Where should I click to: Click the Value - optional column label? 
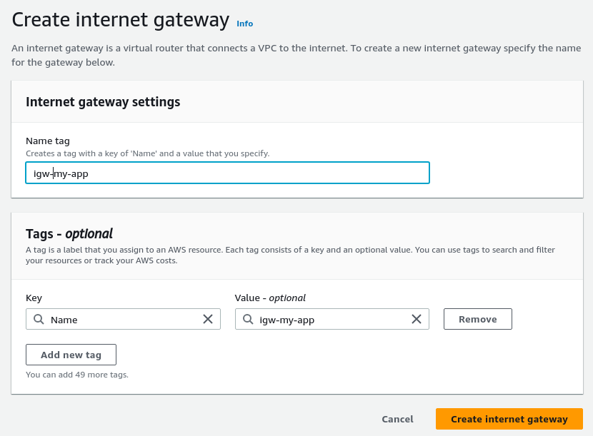click(270, 298)
